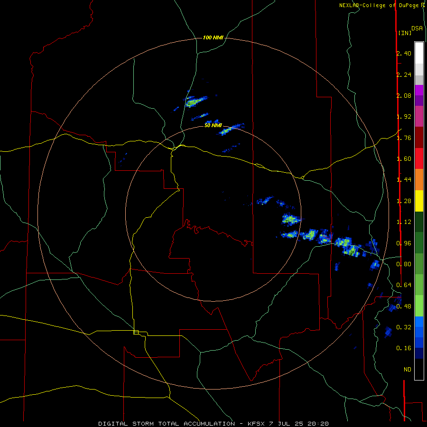Click the 50 NMI range ring label
The width and height of the screenshot is (427, 427).
[213, 125]
